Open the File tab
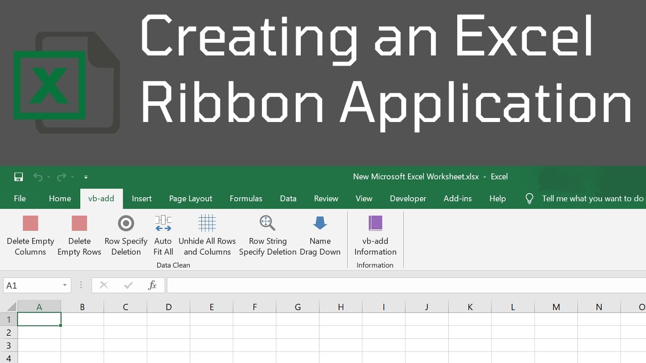The height and width of the screenshot is (363, 646). click(20, 199)
